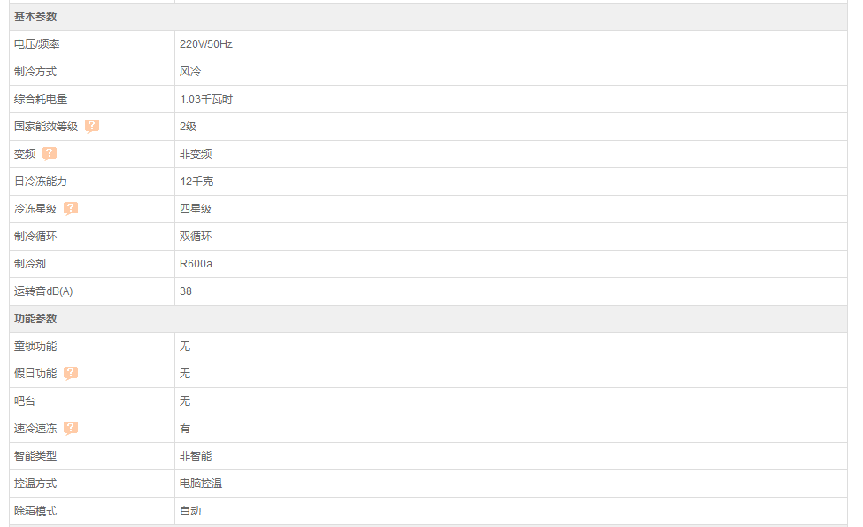This screenshot has width=863, height=527.
Task: Click the question mark beside 变频
Action: click(x=50, y=153)
